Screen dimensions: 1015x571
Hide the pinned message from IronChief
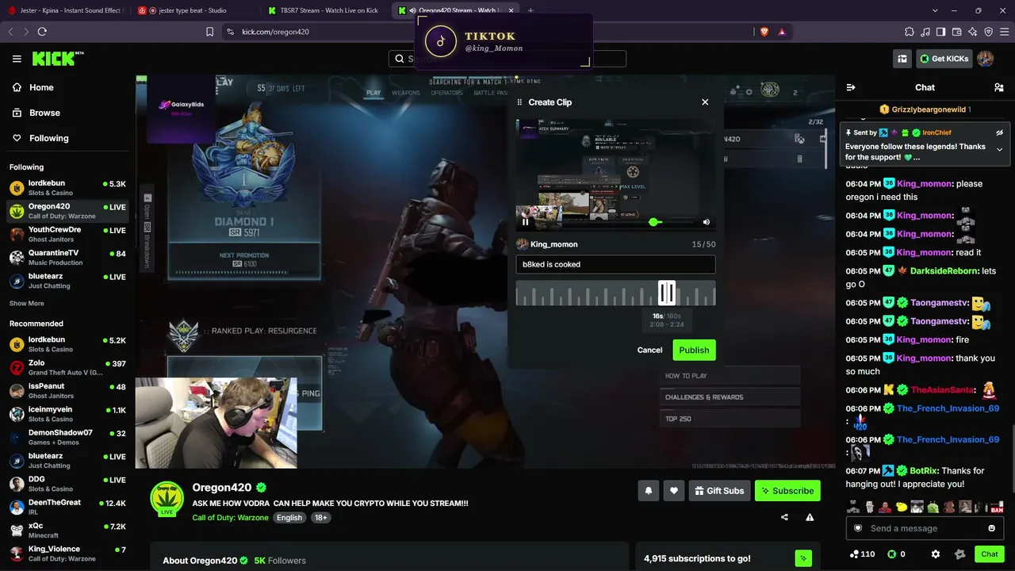pyautogui.click(x=999, y=132)
